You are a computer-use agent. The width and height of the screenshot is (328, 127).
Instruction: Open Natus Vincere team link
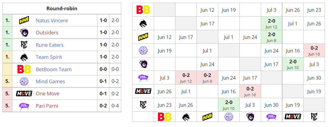(52, 21)
